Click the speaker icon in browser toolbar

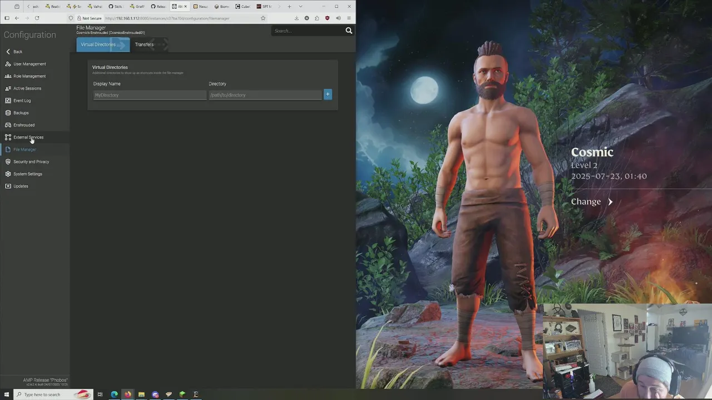click(x=338, y=18)
